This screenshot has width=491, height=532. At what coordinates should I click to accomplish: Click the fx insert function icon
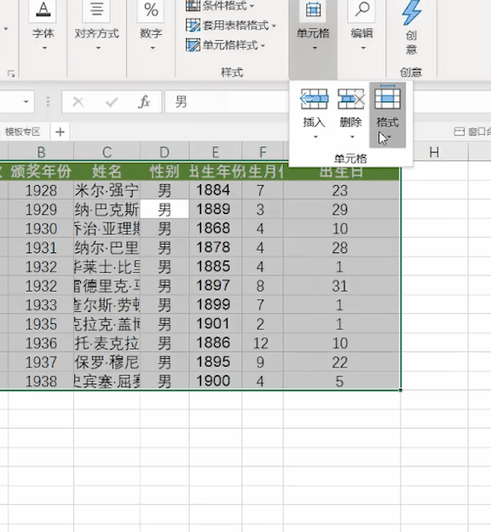pyautogui.click(x=144, y=101)
